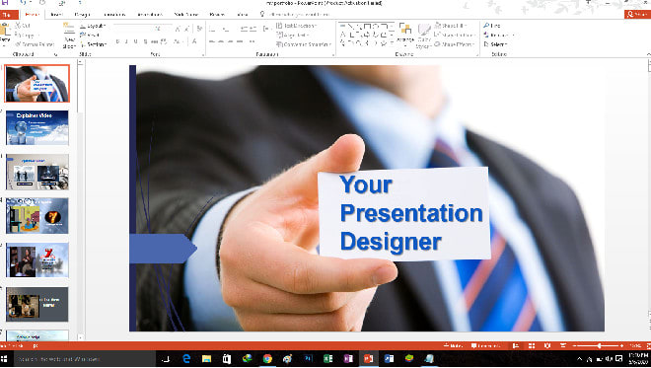Viewport: 651px width, 368px height.
Task: Click Copy in the Clipboard group
Action: click(x=26, y=35)
